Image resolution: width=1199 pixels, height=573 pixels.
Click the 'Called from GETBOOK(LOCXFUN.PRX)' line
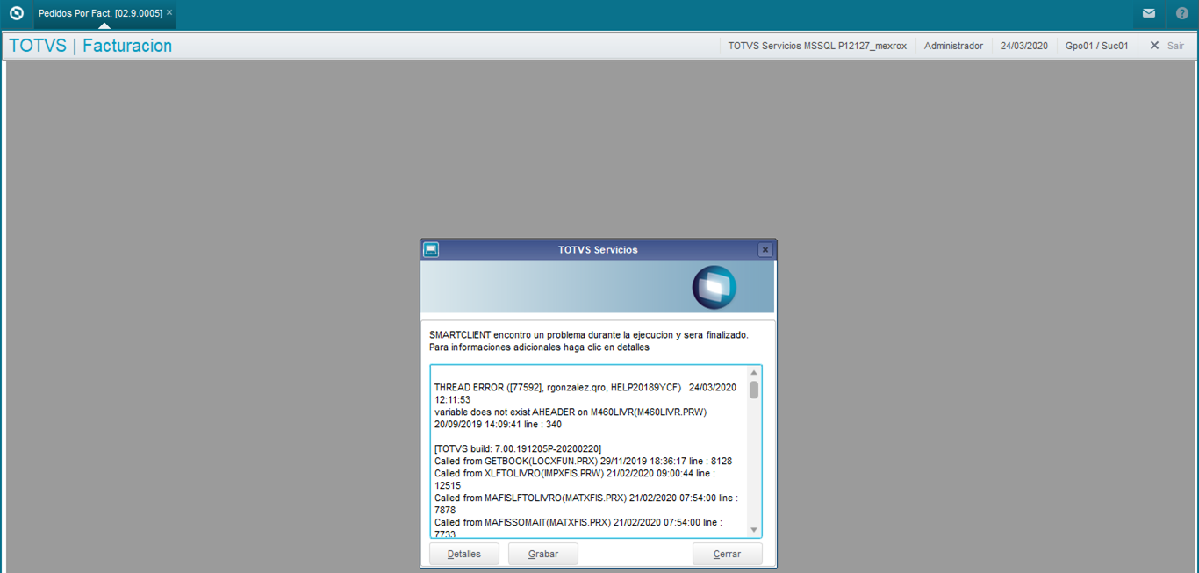point(583,461)
